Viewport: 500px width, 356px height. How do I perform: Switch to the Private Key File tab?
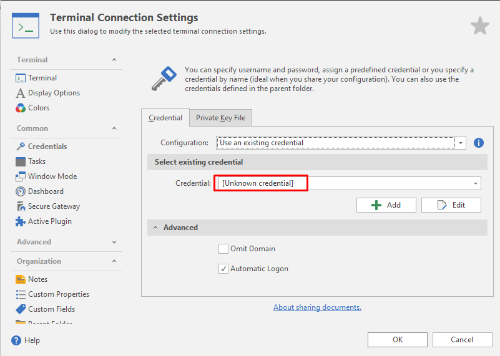(220, 118)
